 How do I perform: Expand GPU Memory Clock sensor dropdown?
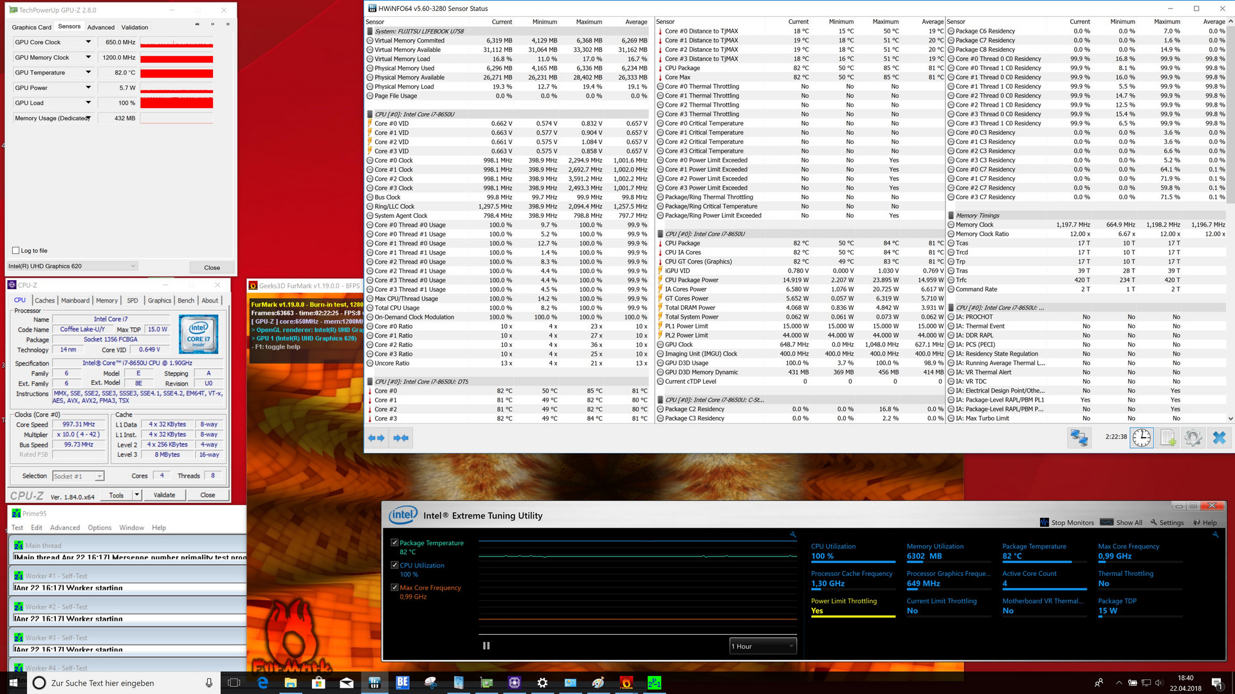(x=88, y=57)
